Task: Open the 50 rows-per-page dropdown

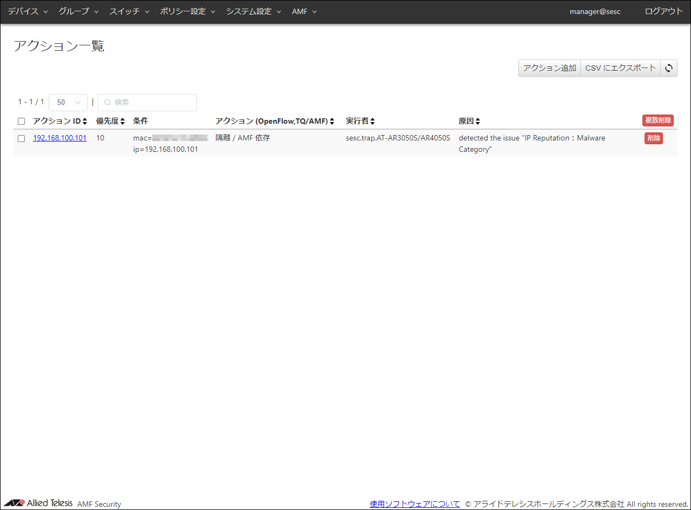Action: [68, 103]
